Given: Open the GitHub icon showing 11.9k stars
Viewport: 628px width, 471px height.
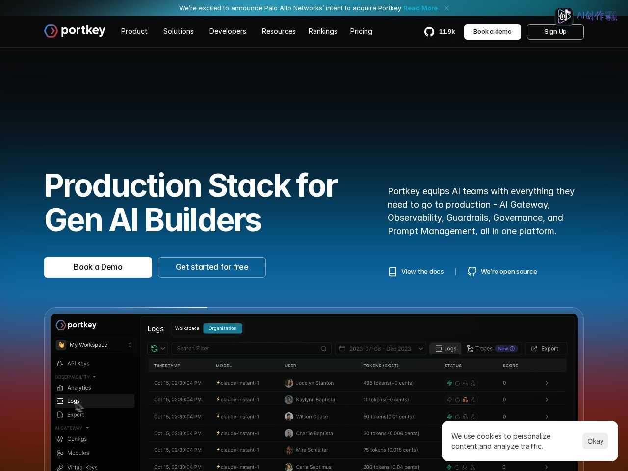Looking at the screenshot, I should point(429,32).
